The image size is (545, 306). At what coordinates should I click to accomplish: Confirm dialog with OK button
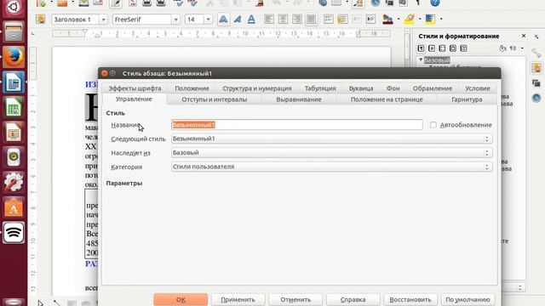pos(181,299)
